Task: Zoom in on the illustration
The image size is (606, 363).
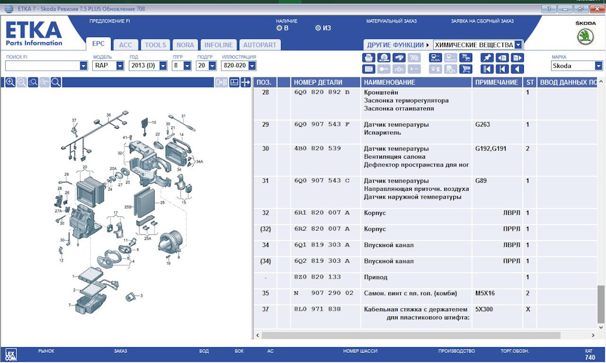Action: [11, 82]
